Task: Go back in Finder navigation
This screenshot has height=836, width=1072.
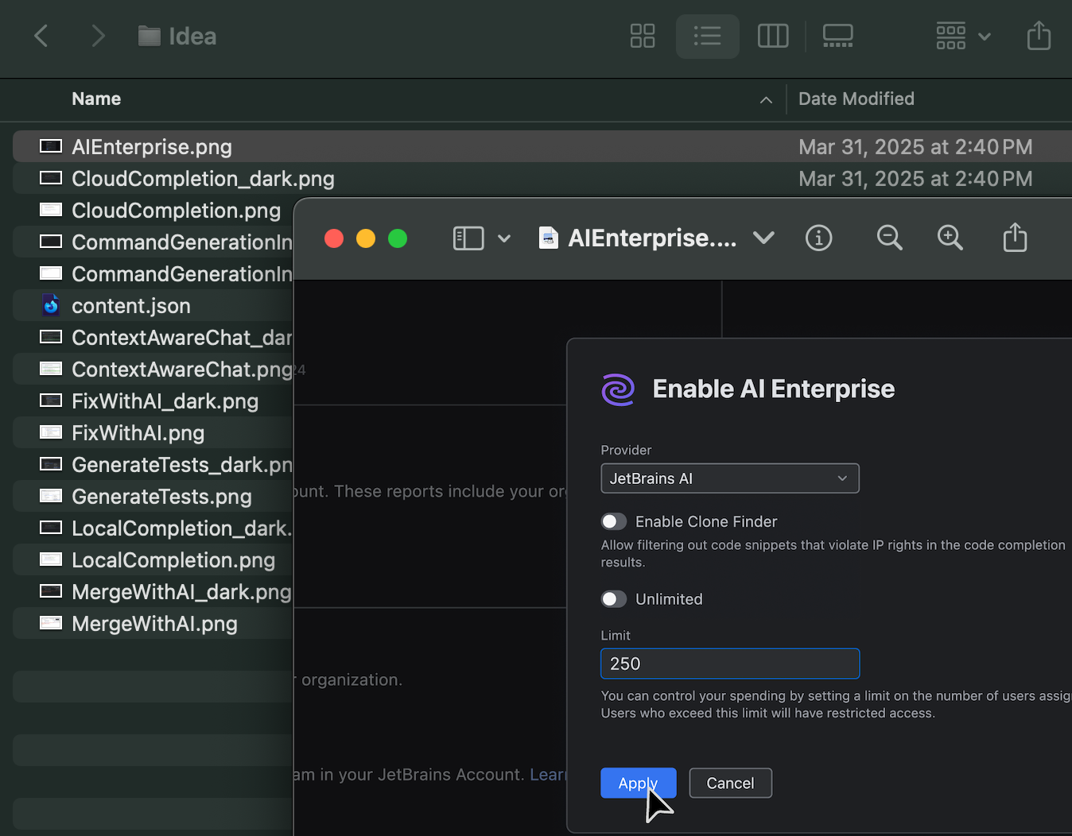Action: click(x=41, y=36)
